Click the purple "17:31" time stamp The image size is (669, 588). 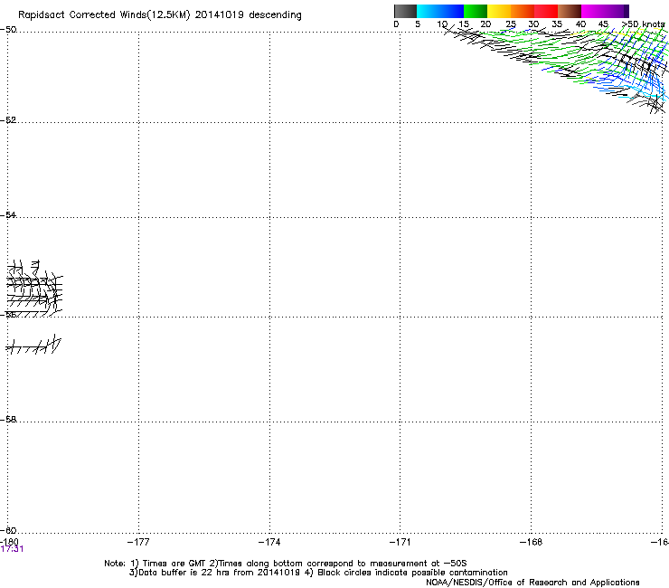click(x=12, y=549)
